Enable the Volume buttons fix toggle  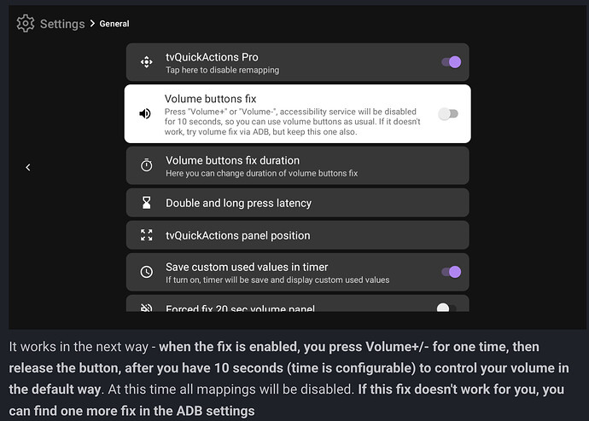click(x=447, y=113)
